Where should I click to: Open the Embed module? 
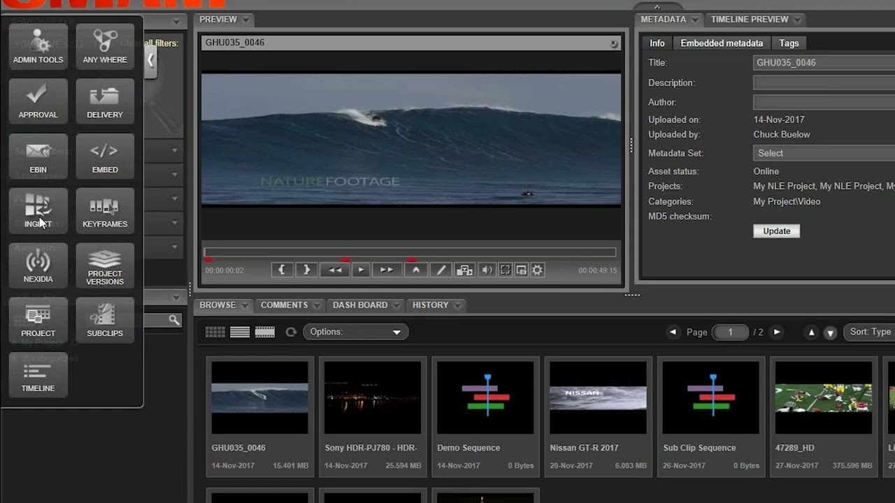105,156
